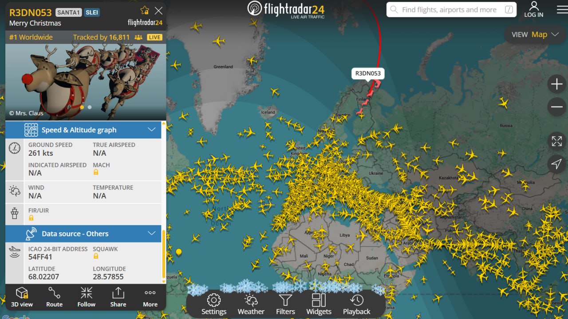The width and height of the screenshot is (568, 319).
Task: Zoom in the map with plus button
Action: pyautogui.click(x=556, y=84)
